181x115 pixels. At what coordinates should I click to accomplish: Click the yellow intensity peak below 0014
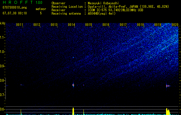(x=73, y=111)
